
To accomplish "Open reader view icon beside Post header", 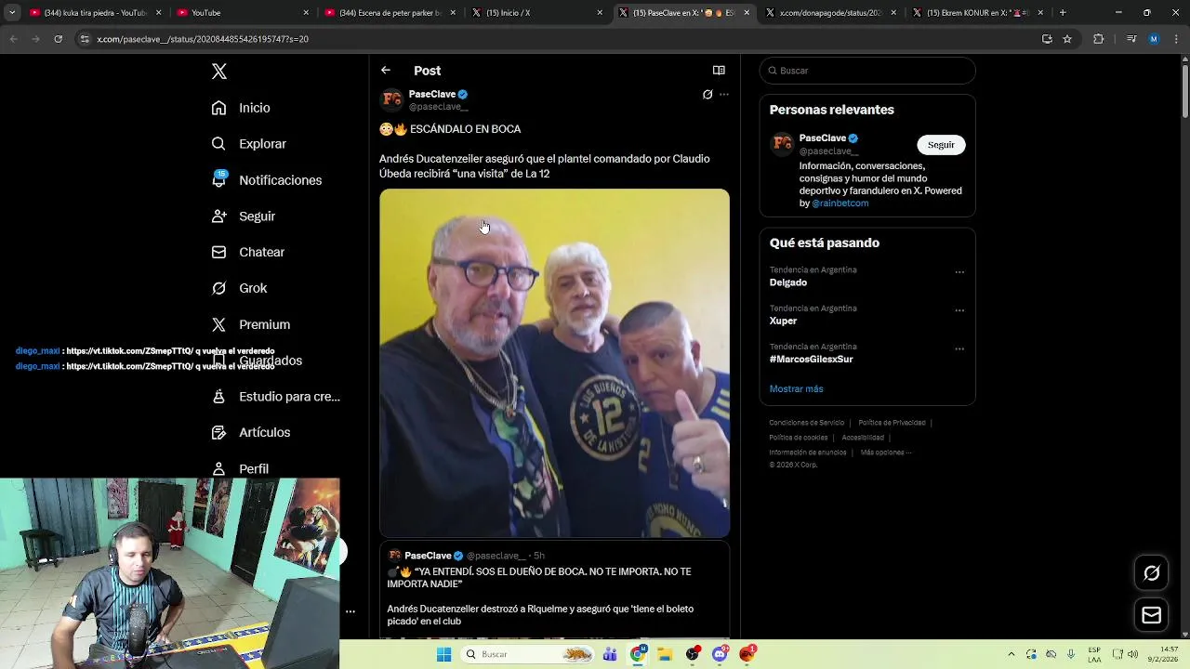I will pyautogui.click(x=719, y=71).
